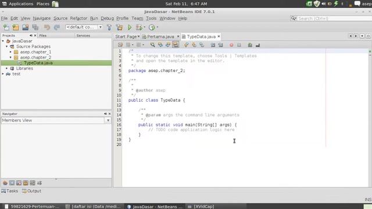Click the Build Main Project hammer icon
The image size is (372, 209).
click(x=109, y=27)
